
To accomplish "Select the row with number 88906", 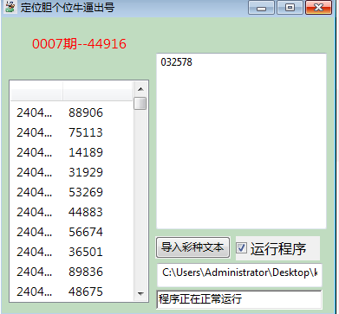I will click(x=71, y=112).
